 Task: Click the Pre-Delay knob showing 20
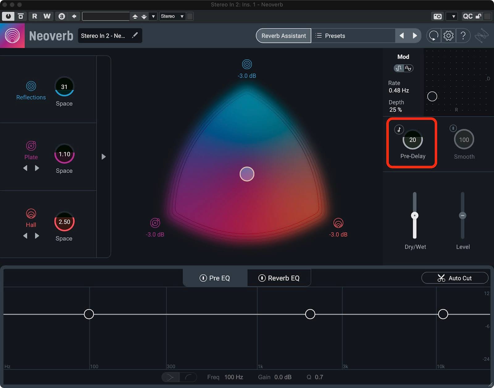point(413,140)
